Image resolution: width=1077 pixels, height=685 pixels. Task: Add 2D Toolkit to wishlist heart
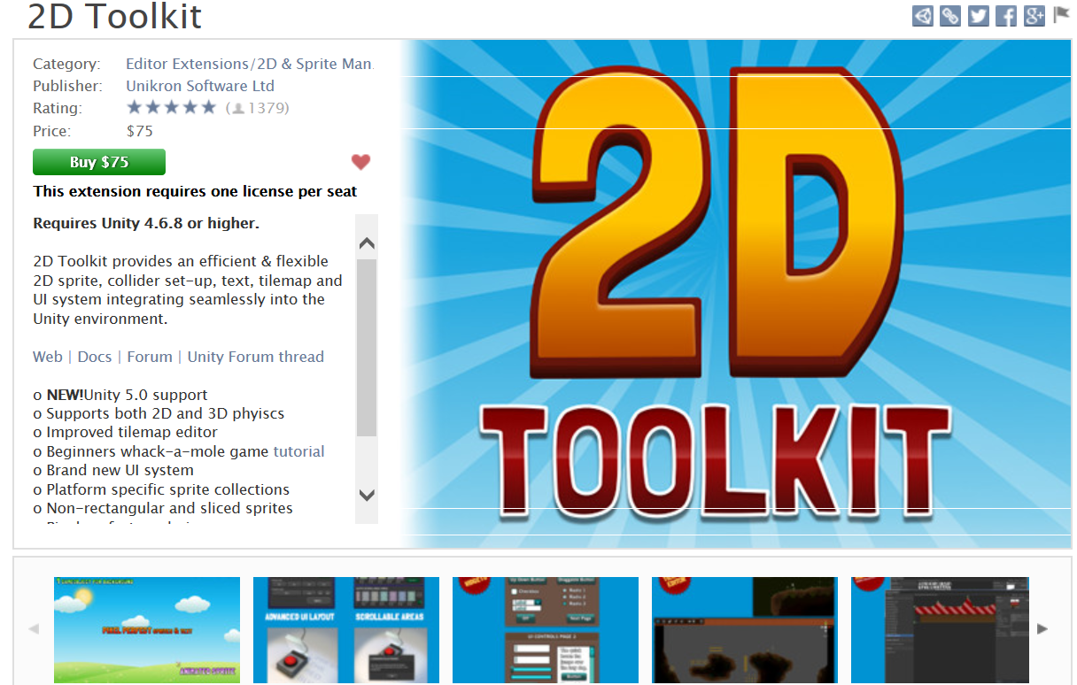point(360,162)
